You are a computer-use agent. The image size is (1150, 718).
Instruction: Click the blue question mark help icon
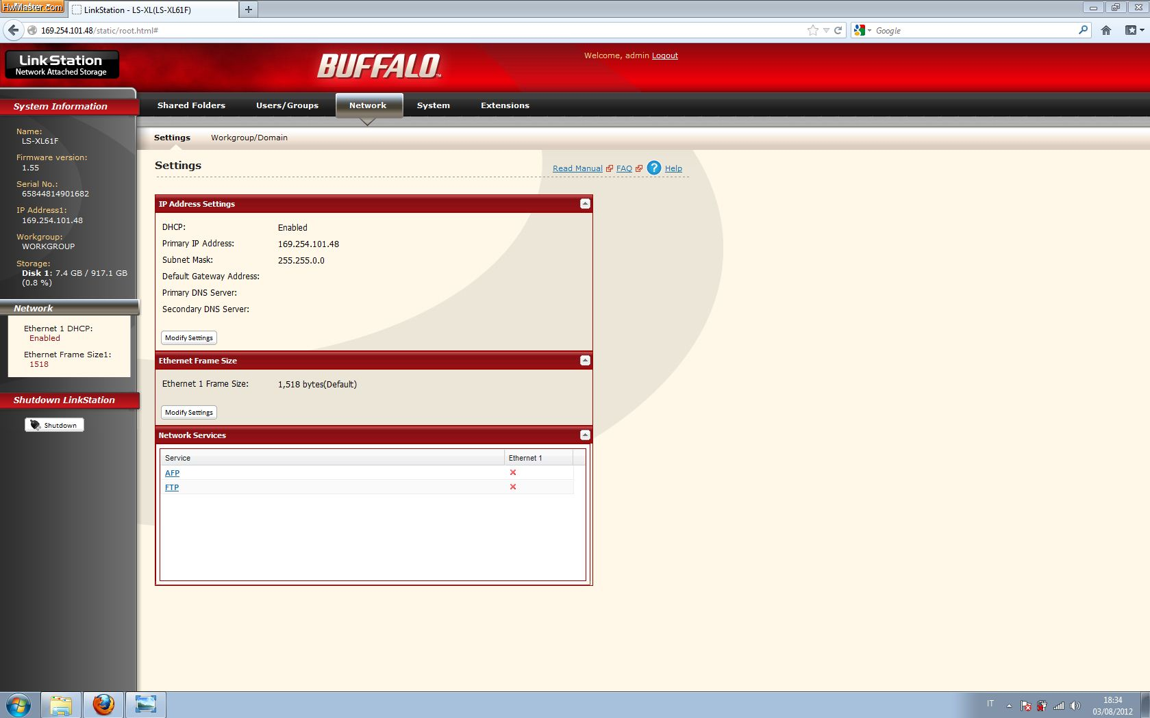[654, 168]
